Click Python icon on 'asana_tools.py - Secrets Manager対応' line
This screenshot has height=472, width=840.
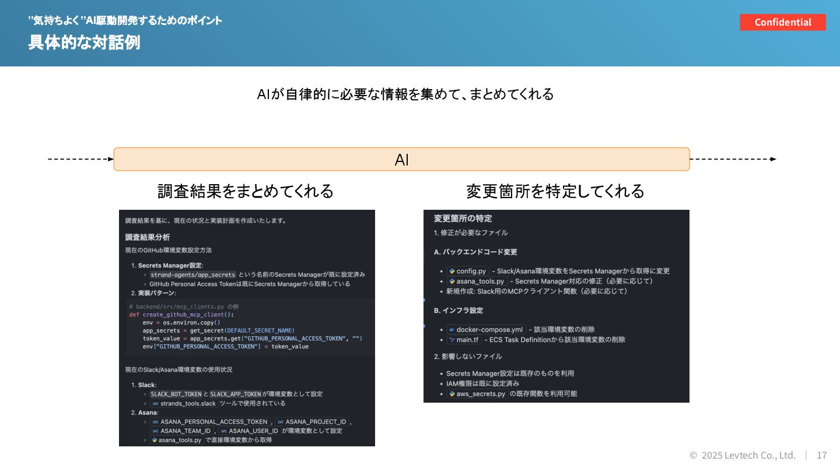(452, 281)
